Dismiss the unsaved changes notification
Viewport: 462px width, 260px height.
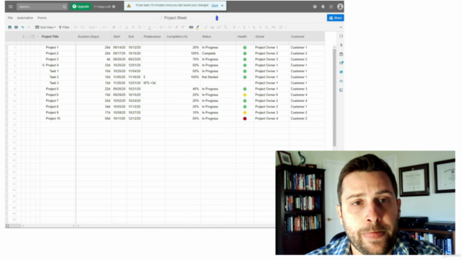point(222,5)
